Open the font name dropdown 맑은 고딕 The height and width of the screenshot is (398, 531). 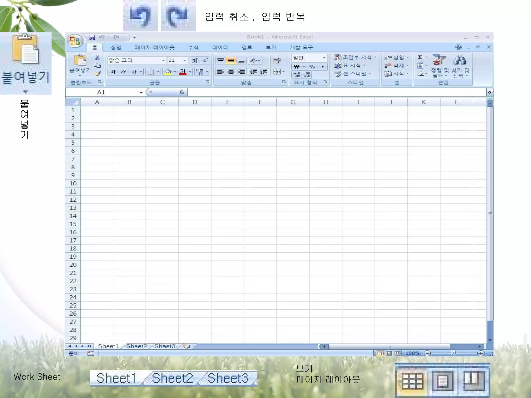163,60
